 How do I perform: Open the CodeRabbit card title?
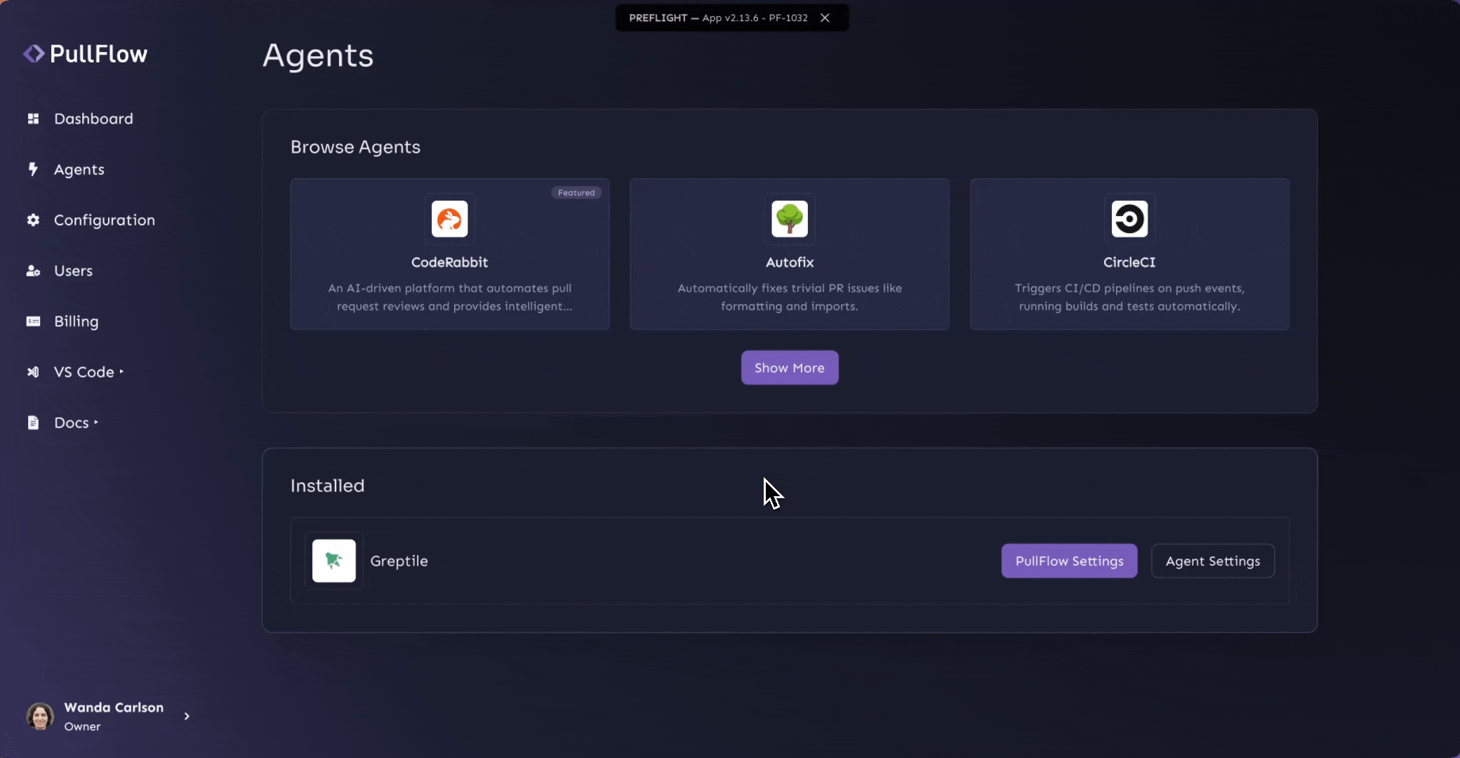click(449, 262)
